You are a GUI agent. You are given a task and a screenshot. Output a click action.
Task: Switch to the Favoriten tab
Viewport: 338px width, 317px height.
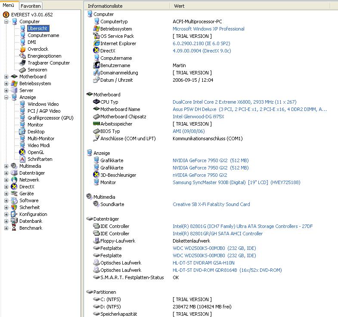31,6
